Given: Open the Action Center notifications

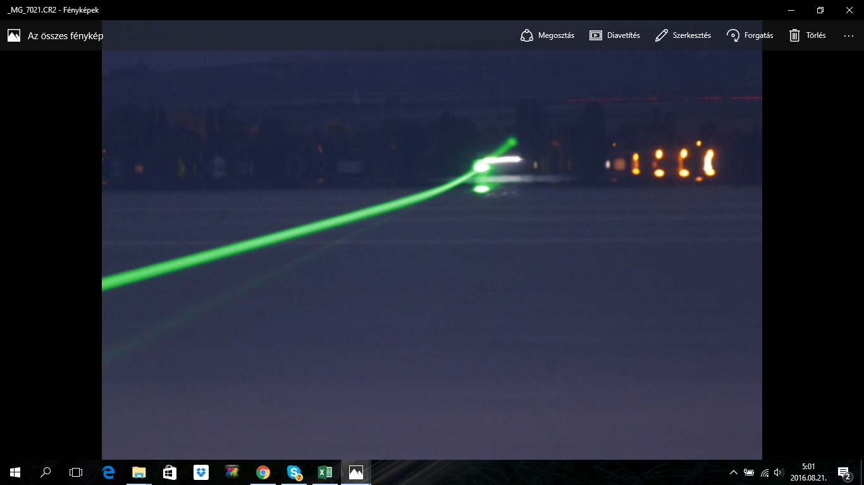Looking at the screenshot, I should click(x=843, y=472).
